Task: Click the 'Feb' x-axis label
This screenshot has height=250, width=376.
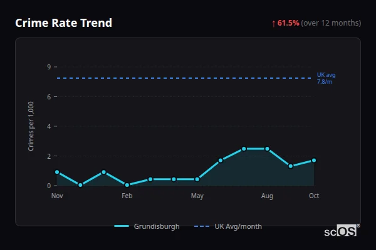Action: click(127, 196)
